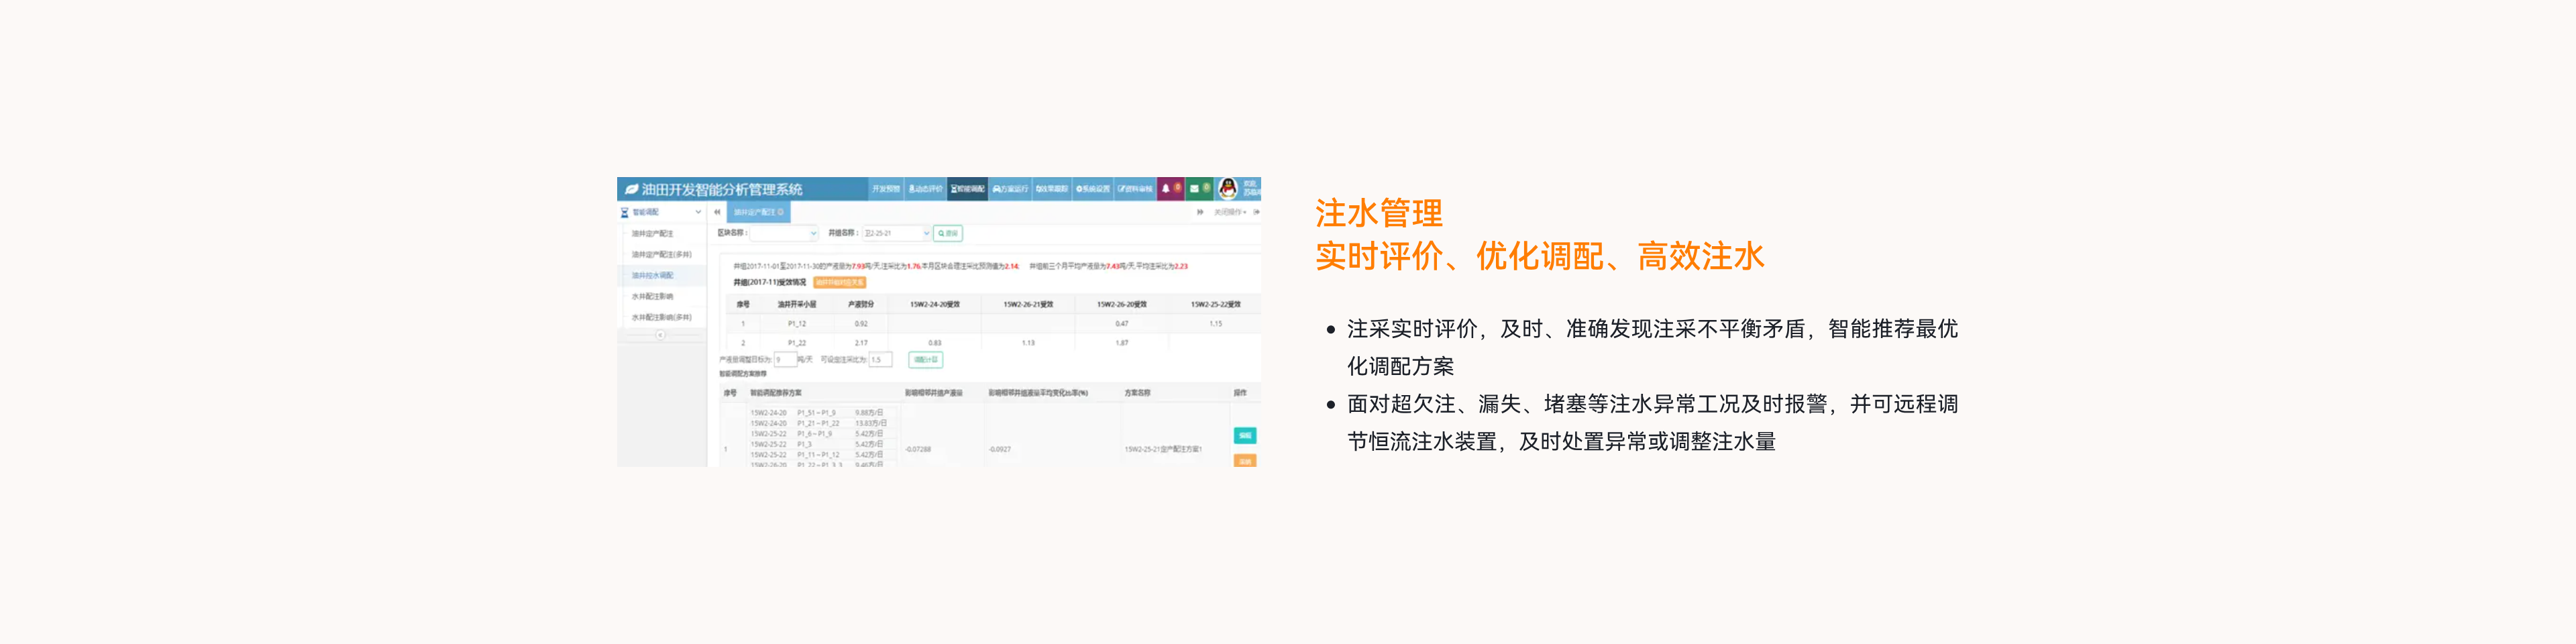Click the 9.88方/日 value in the plan list

(x=869, y=413)
